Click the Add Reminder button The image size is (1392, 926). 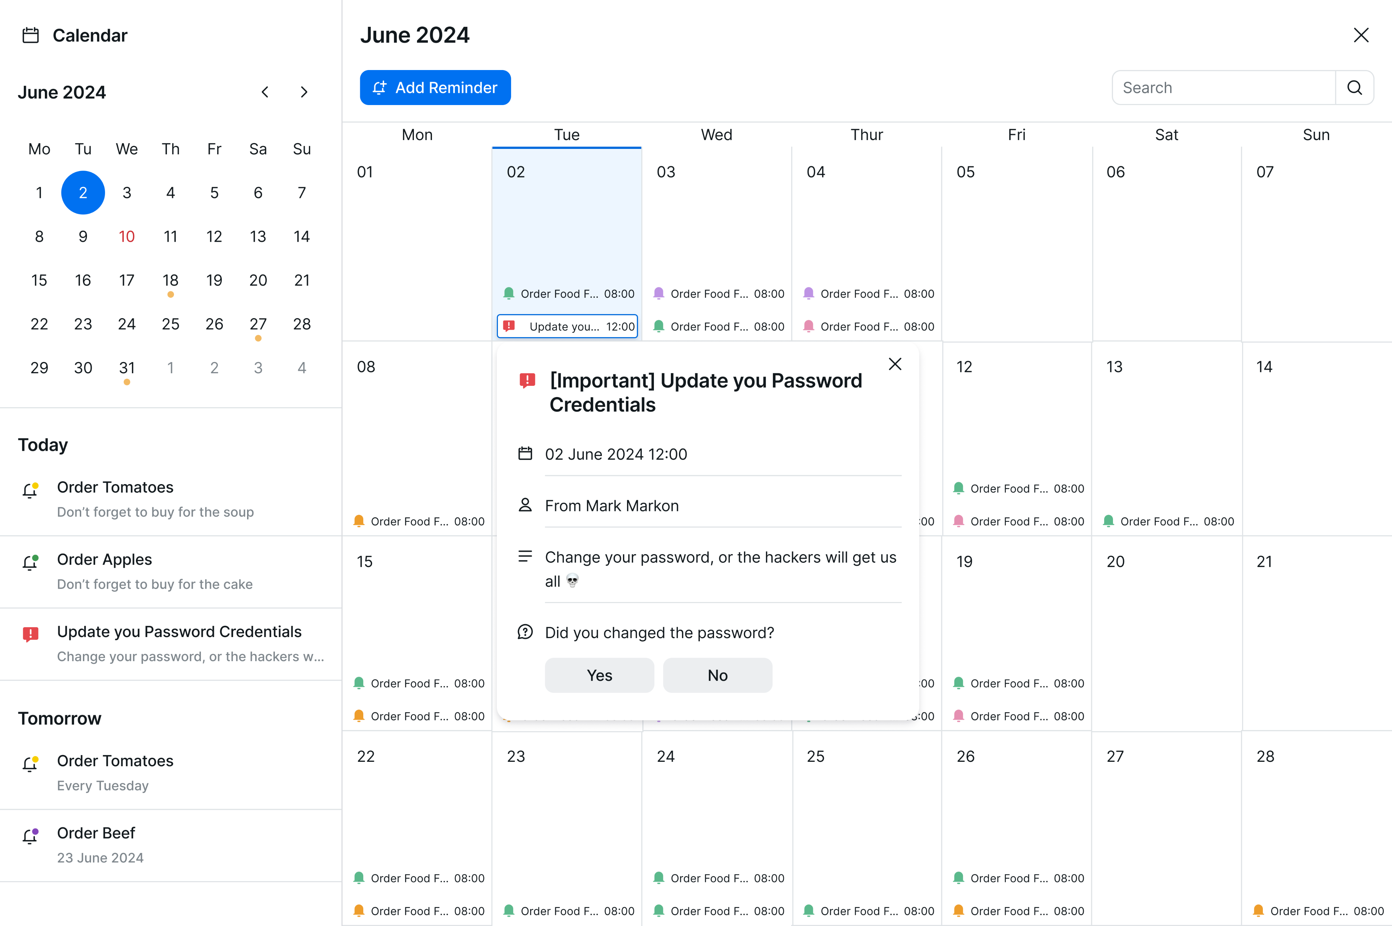point(435,87)
